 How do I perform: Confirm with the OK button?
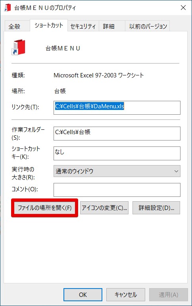(x=83, y=294)
